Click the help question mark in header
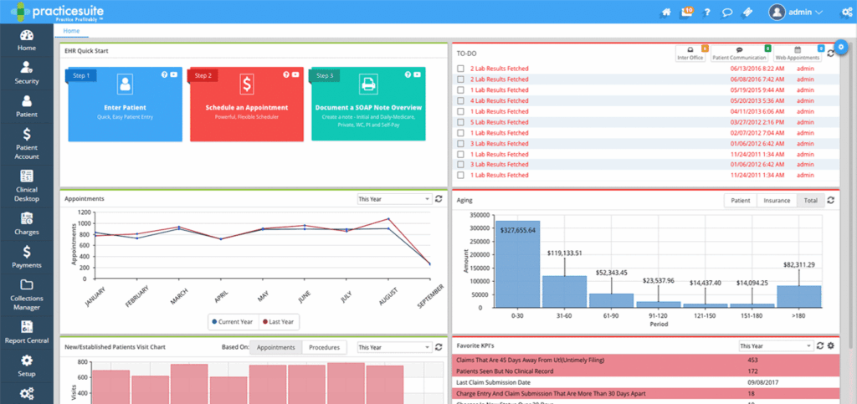The width and height of the screenshot is (857, 404). pos(707,13)
